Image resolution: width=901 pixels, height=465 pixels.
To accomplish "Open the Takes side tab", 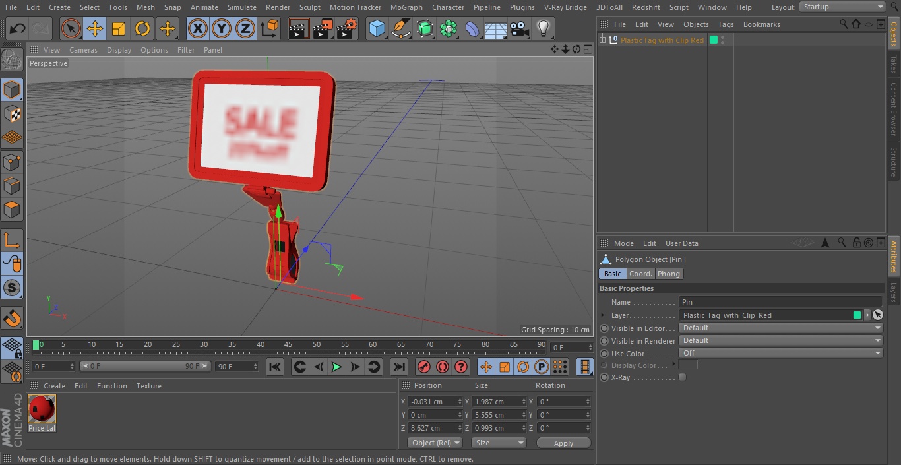I will (894, 64).
